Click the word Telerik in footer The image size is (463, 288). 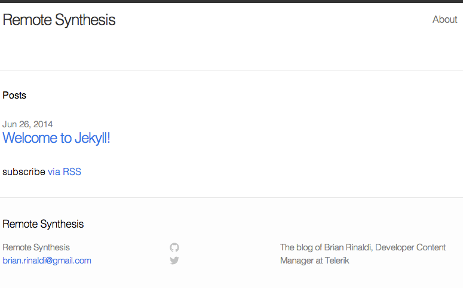coord(337,261)
